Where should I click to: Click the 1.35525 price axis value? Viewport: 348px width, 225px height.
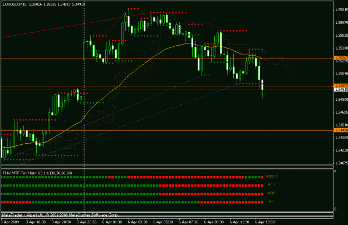(341, 35)
